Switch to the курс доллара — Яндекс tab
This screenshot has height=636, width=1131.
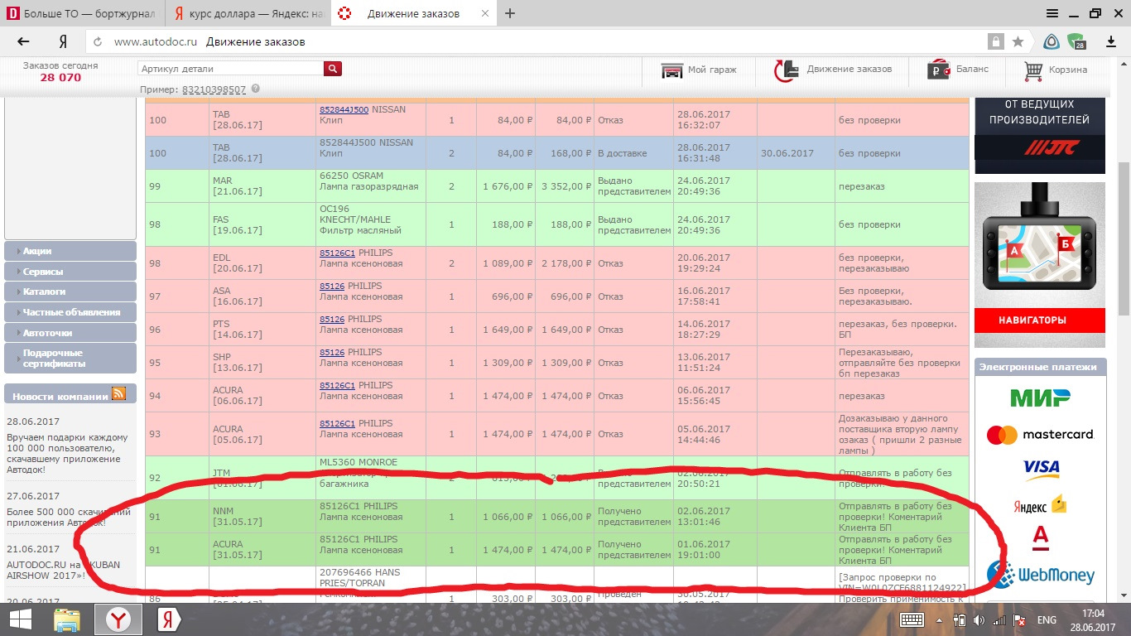248,13
